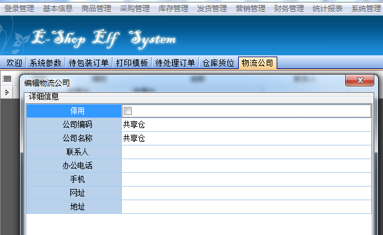Click the list menu icon at left
This screenshot has height=235, width=383.
(x=7, y=79)
